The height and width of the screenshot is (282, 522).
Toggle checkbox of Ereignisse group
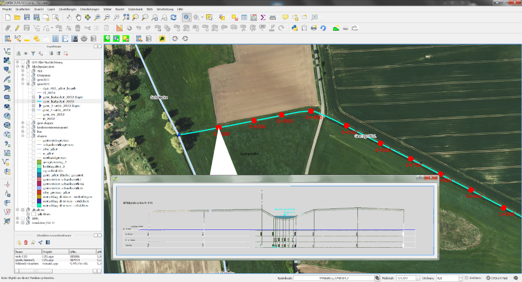pyautogui.click(x=28, y=75)
